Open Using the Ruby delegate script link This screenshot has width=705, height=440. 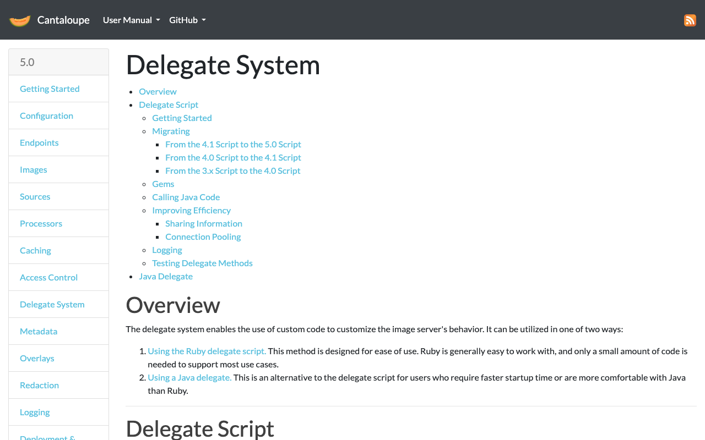tap(207, 350)
